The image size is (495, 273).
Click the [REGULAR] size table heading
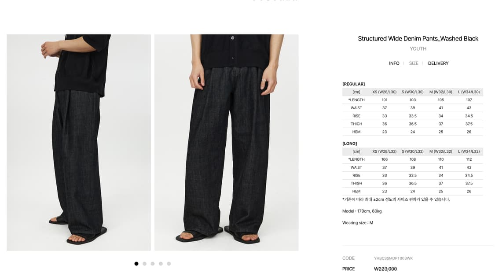354,84
